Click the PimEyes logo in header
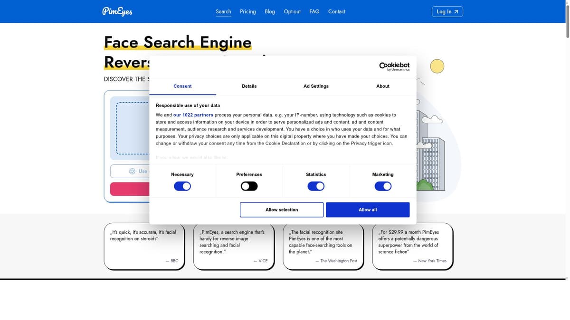The image size is (570, 320). tap(117, 11)
